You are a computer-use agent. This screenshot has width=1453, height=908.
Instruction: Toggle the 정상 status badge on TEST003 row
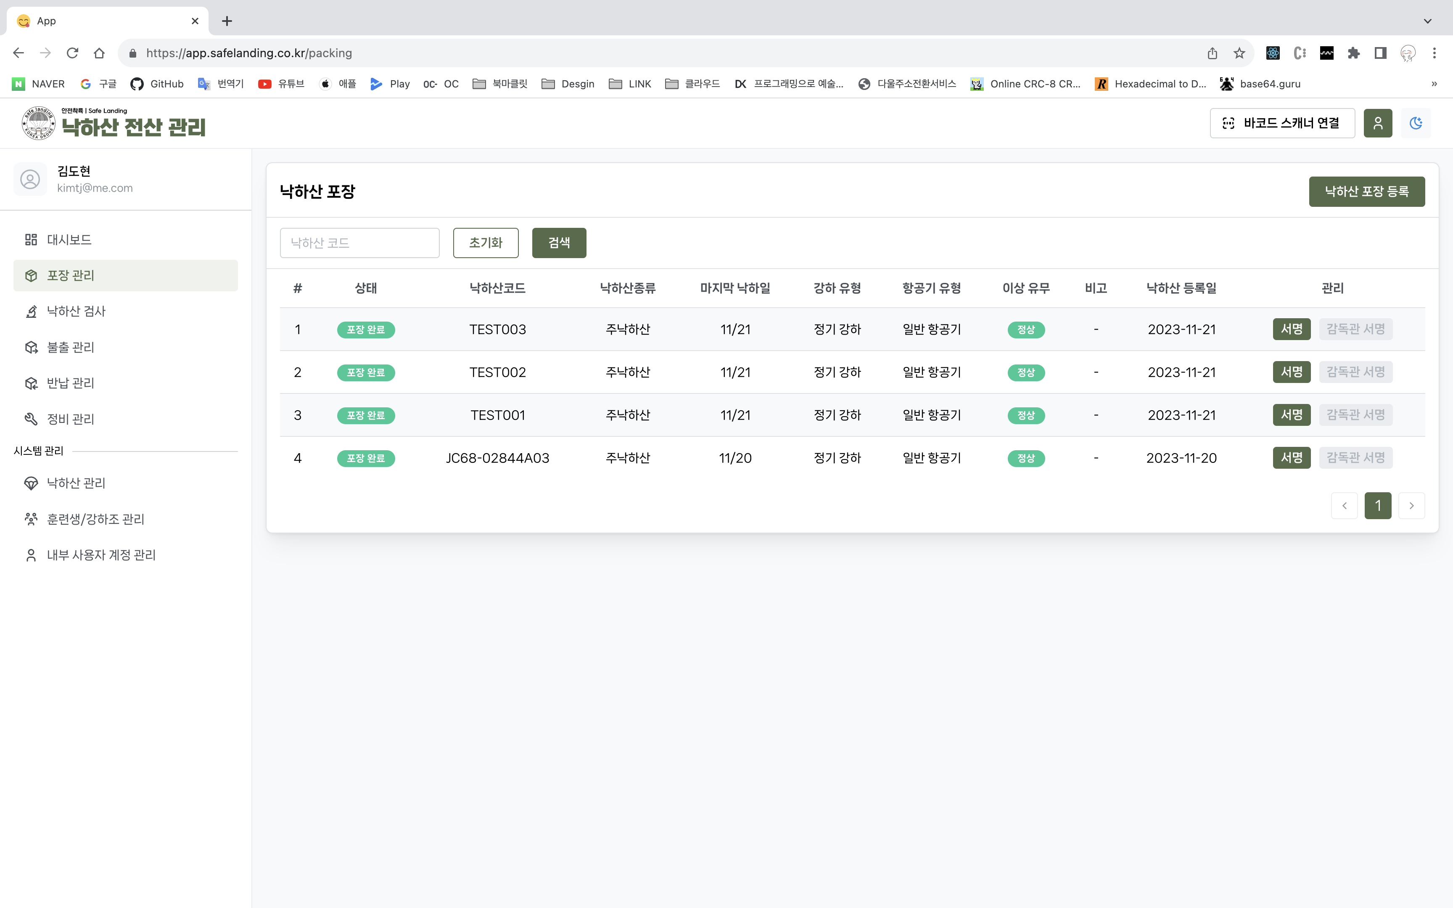(1026, 329)
